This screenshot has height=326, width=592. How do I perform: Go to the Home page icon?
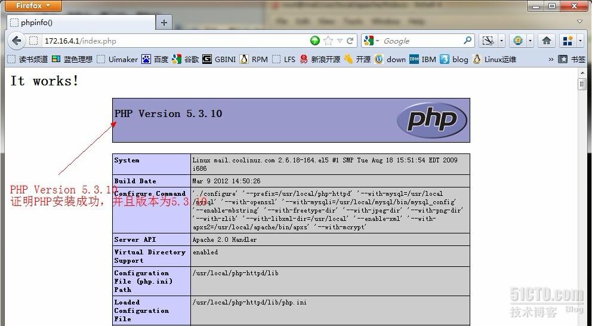(546, 41)
